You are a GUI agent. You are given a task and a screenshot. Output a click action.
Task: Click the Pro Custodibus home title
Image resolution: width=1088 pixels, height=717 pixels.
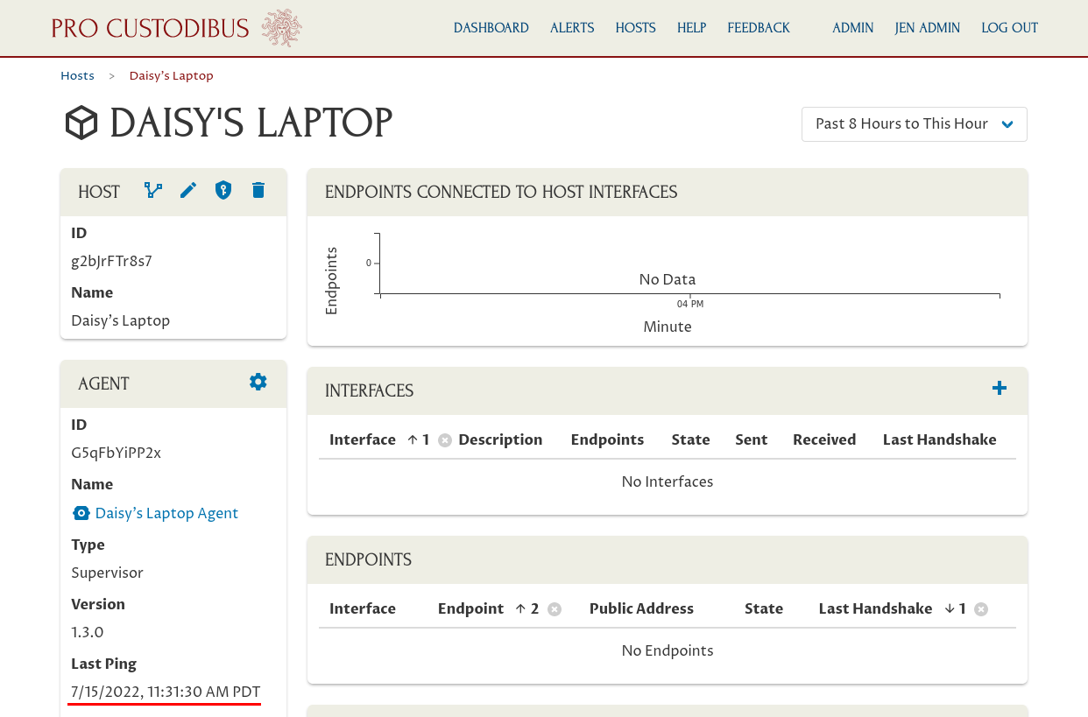(151, 28)
